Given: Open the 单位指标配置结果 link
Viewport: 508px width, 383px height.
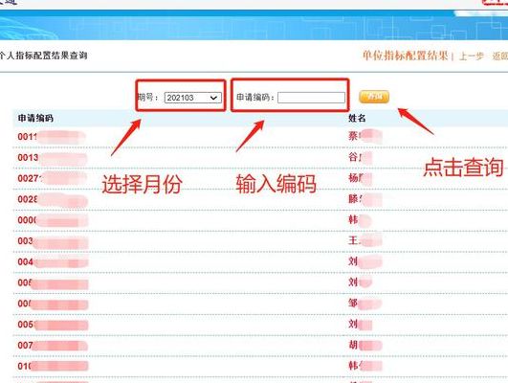Looking at the screenshot, I should (x=405, y=56).
